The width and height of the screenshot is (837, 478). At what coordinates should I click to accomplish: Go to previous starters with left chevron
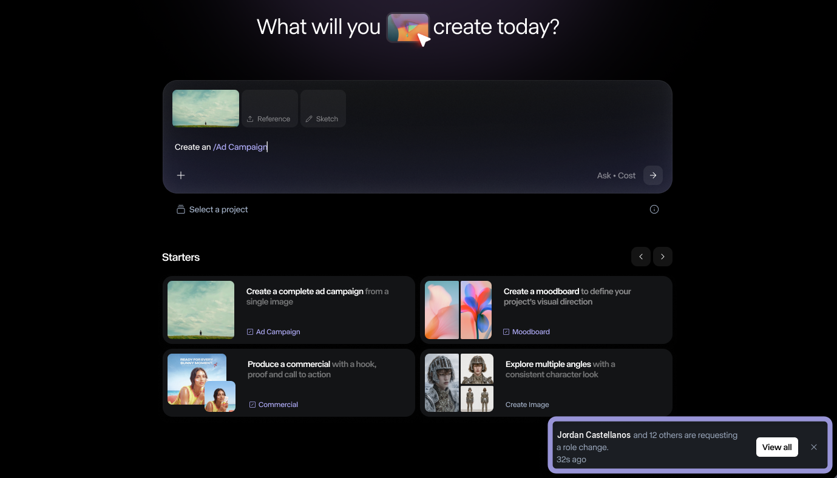pos(641,257)
